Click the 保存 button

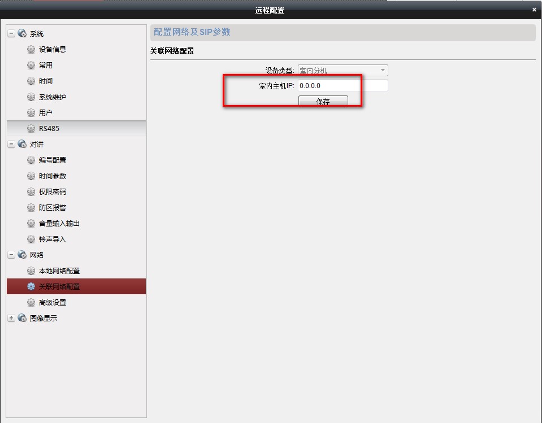pyautogui.click(x=323, y=102)
